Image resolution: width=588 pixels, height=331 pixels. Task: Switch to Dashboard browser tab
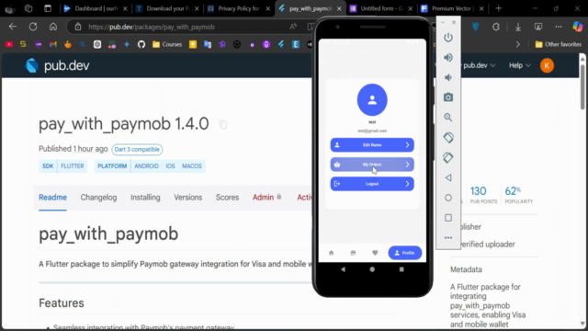[96, 8]
